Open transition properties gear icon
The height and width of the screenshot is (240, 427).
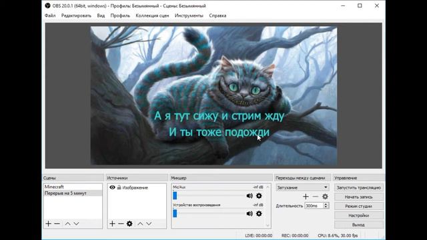(x=325, y=197)
